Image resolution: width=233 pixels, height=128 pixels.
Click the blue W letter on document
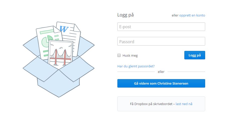tap(64, 29)
